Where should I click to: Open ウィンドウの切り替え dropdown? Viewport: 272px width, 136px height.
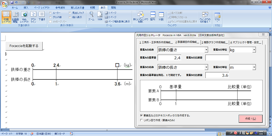(x=205, y=17)
